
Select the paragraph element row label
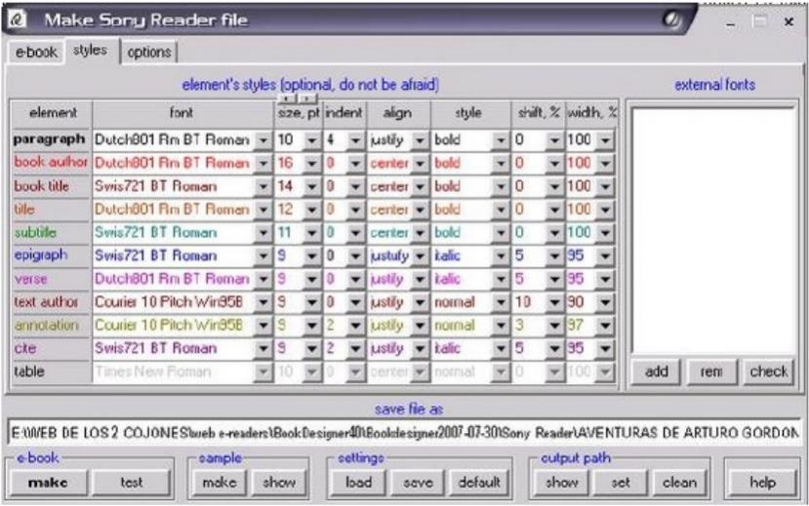pyautogui.click(x=50, y=139)
